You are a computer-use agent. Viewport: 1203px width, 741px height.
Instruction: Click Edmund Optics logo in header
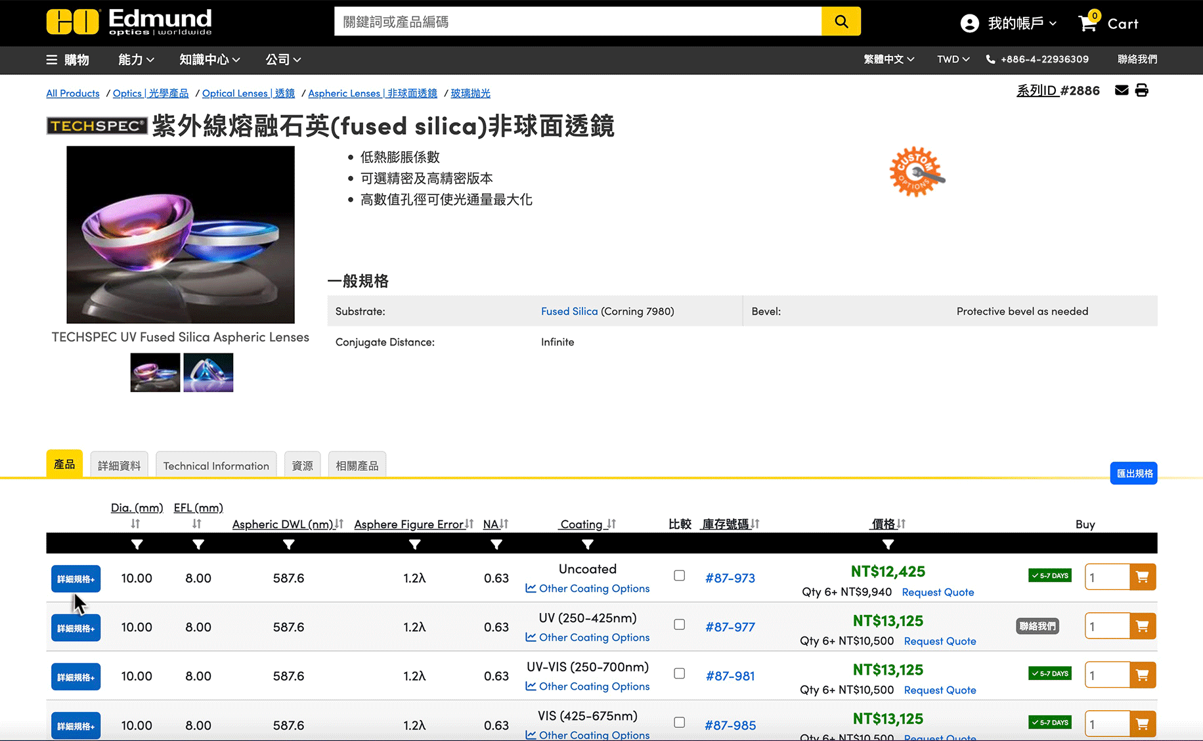(129, 22)
